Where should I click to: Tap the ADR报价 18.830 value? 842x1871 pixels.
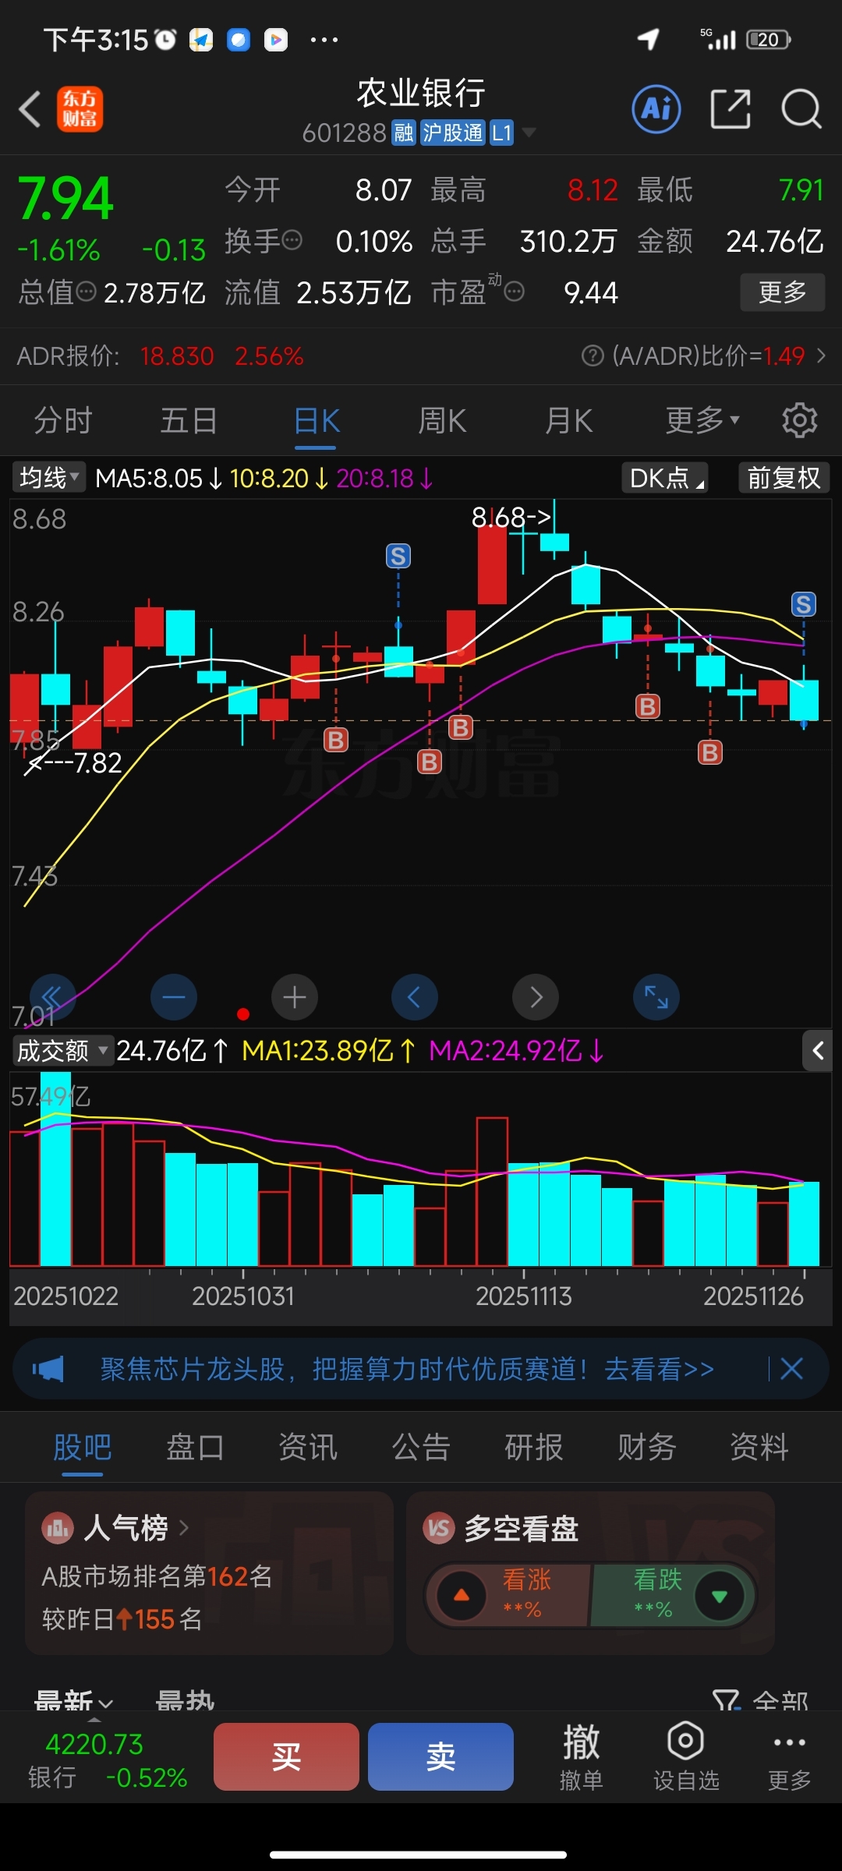pyautogui.click(x=177, y=356)
